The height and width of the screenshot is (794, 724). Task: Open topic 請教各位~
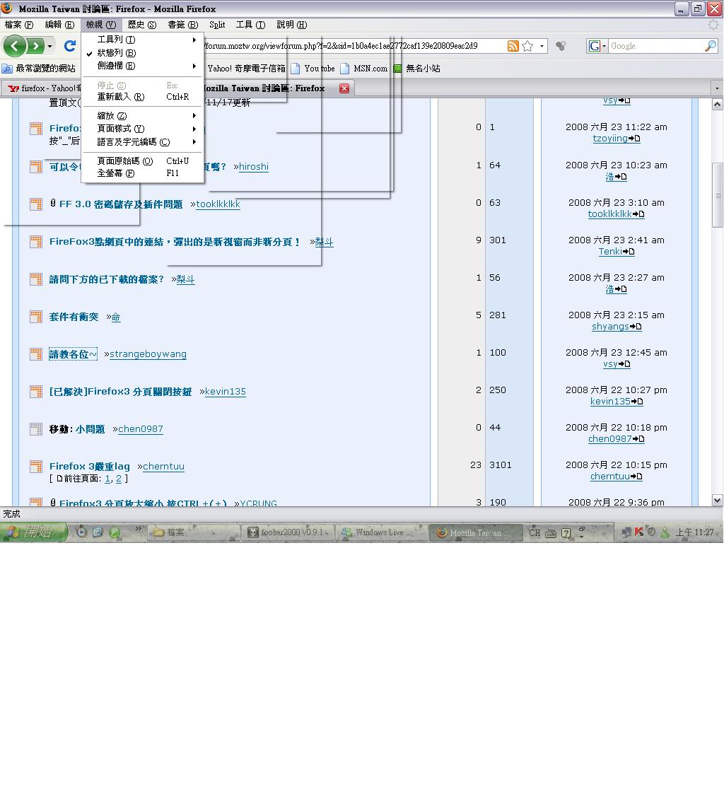pos(73,354)
